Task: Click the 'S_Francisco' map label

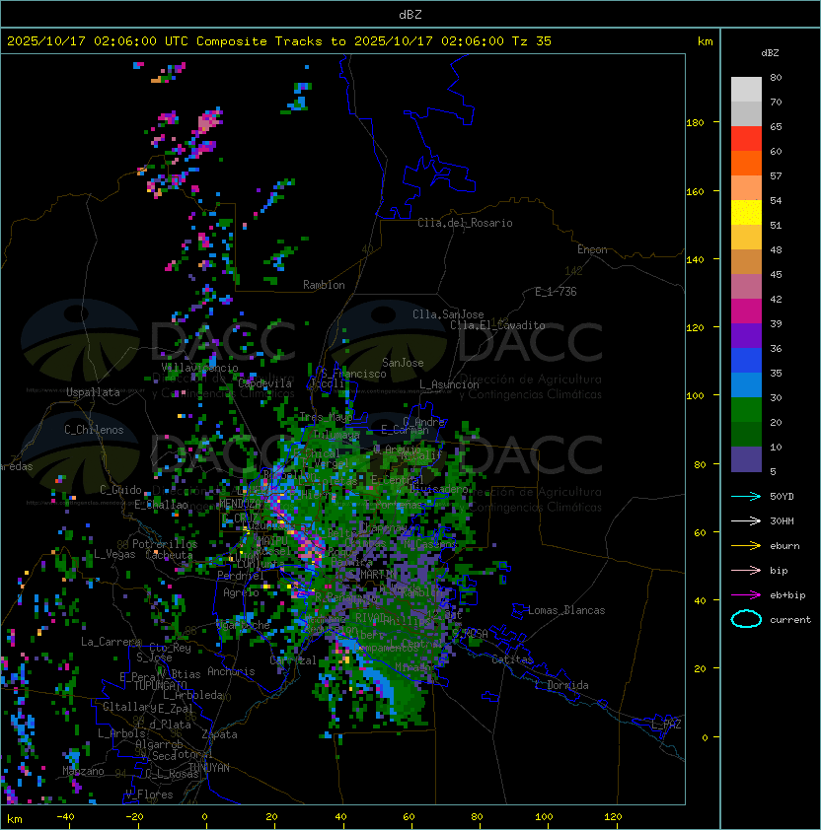Action: 353,374
